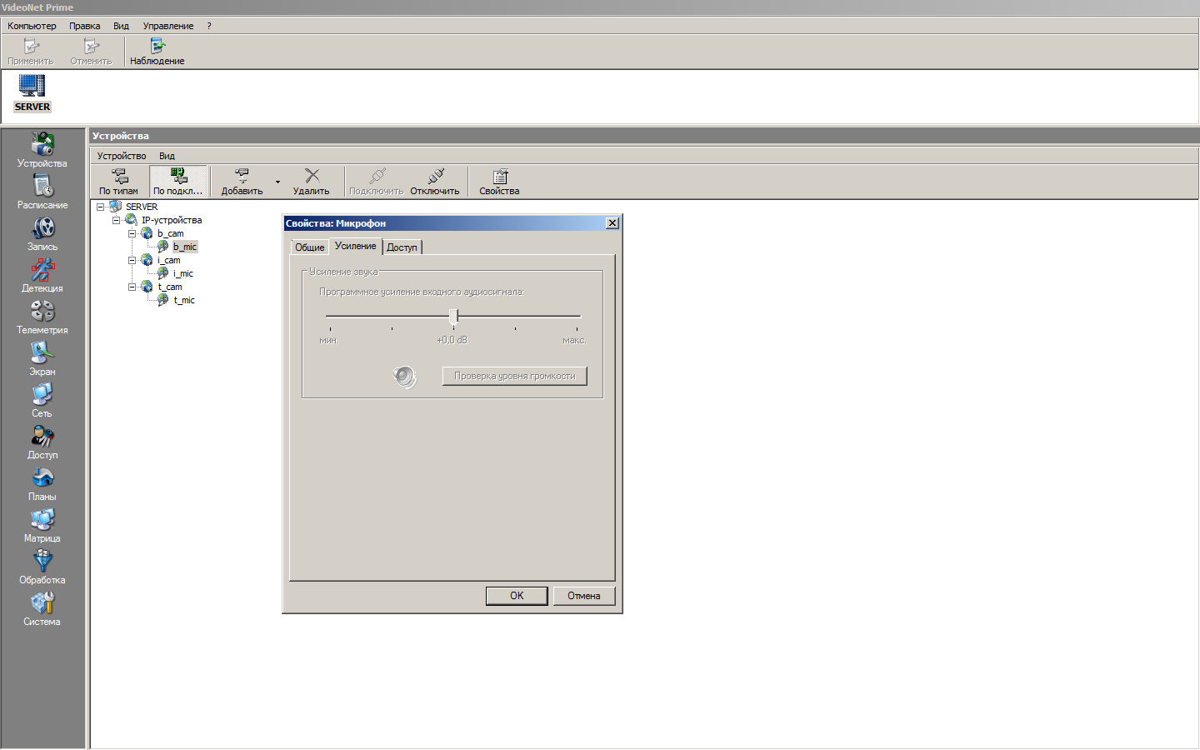Click the Свойства properties toolbar icon

click(x=499, y=181)
